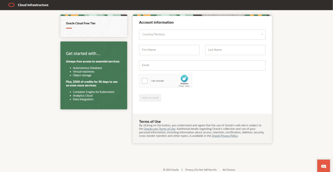The width and height of the screenshot is (333, 172).
Task: Click the 'Autonomous Database' list item
Action: 87,68
